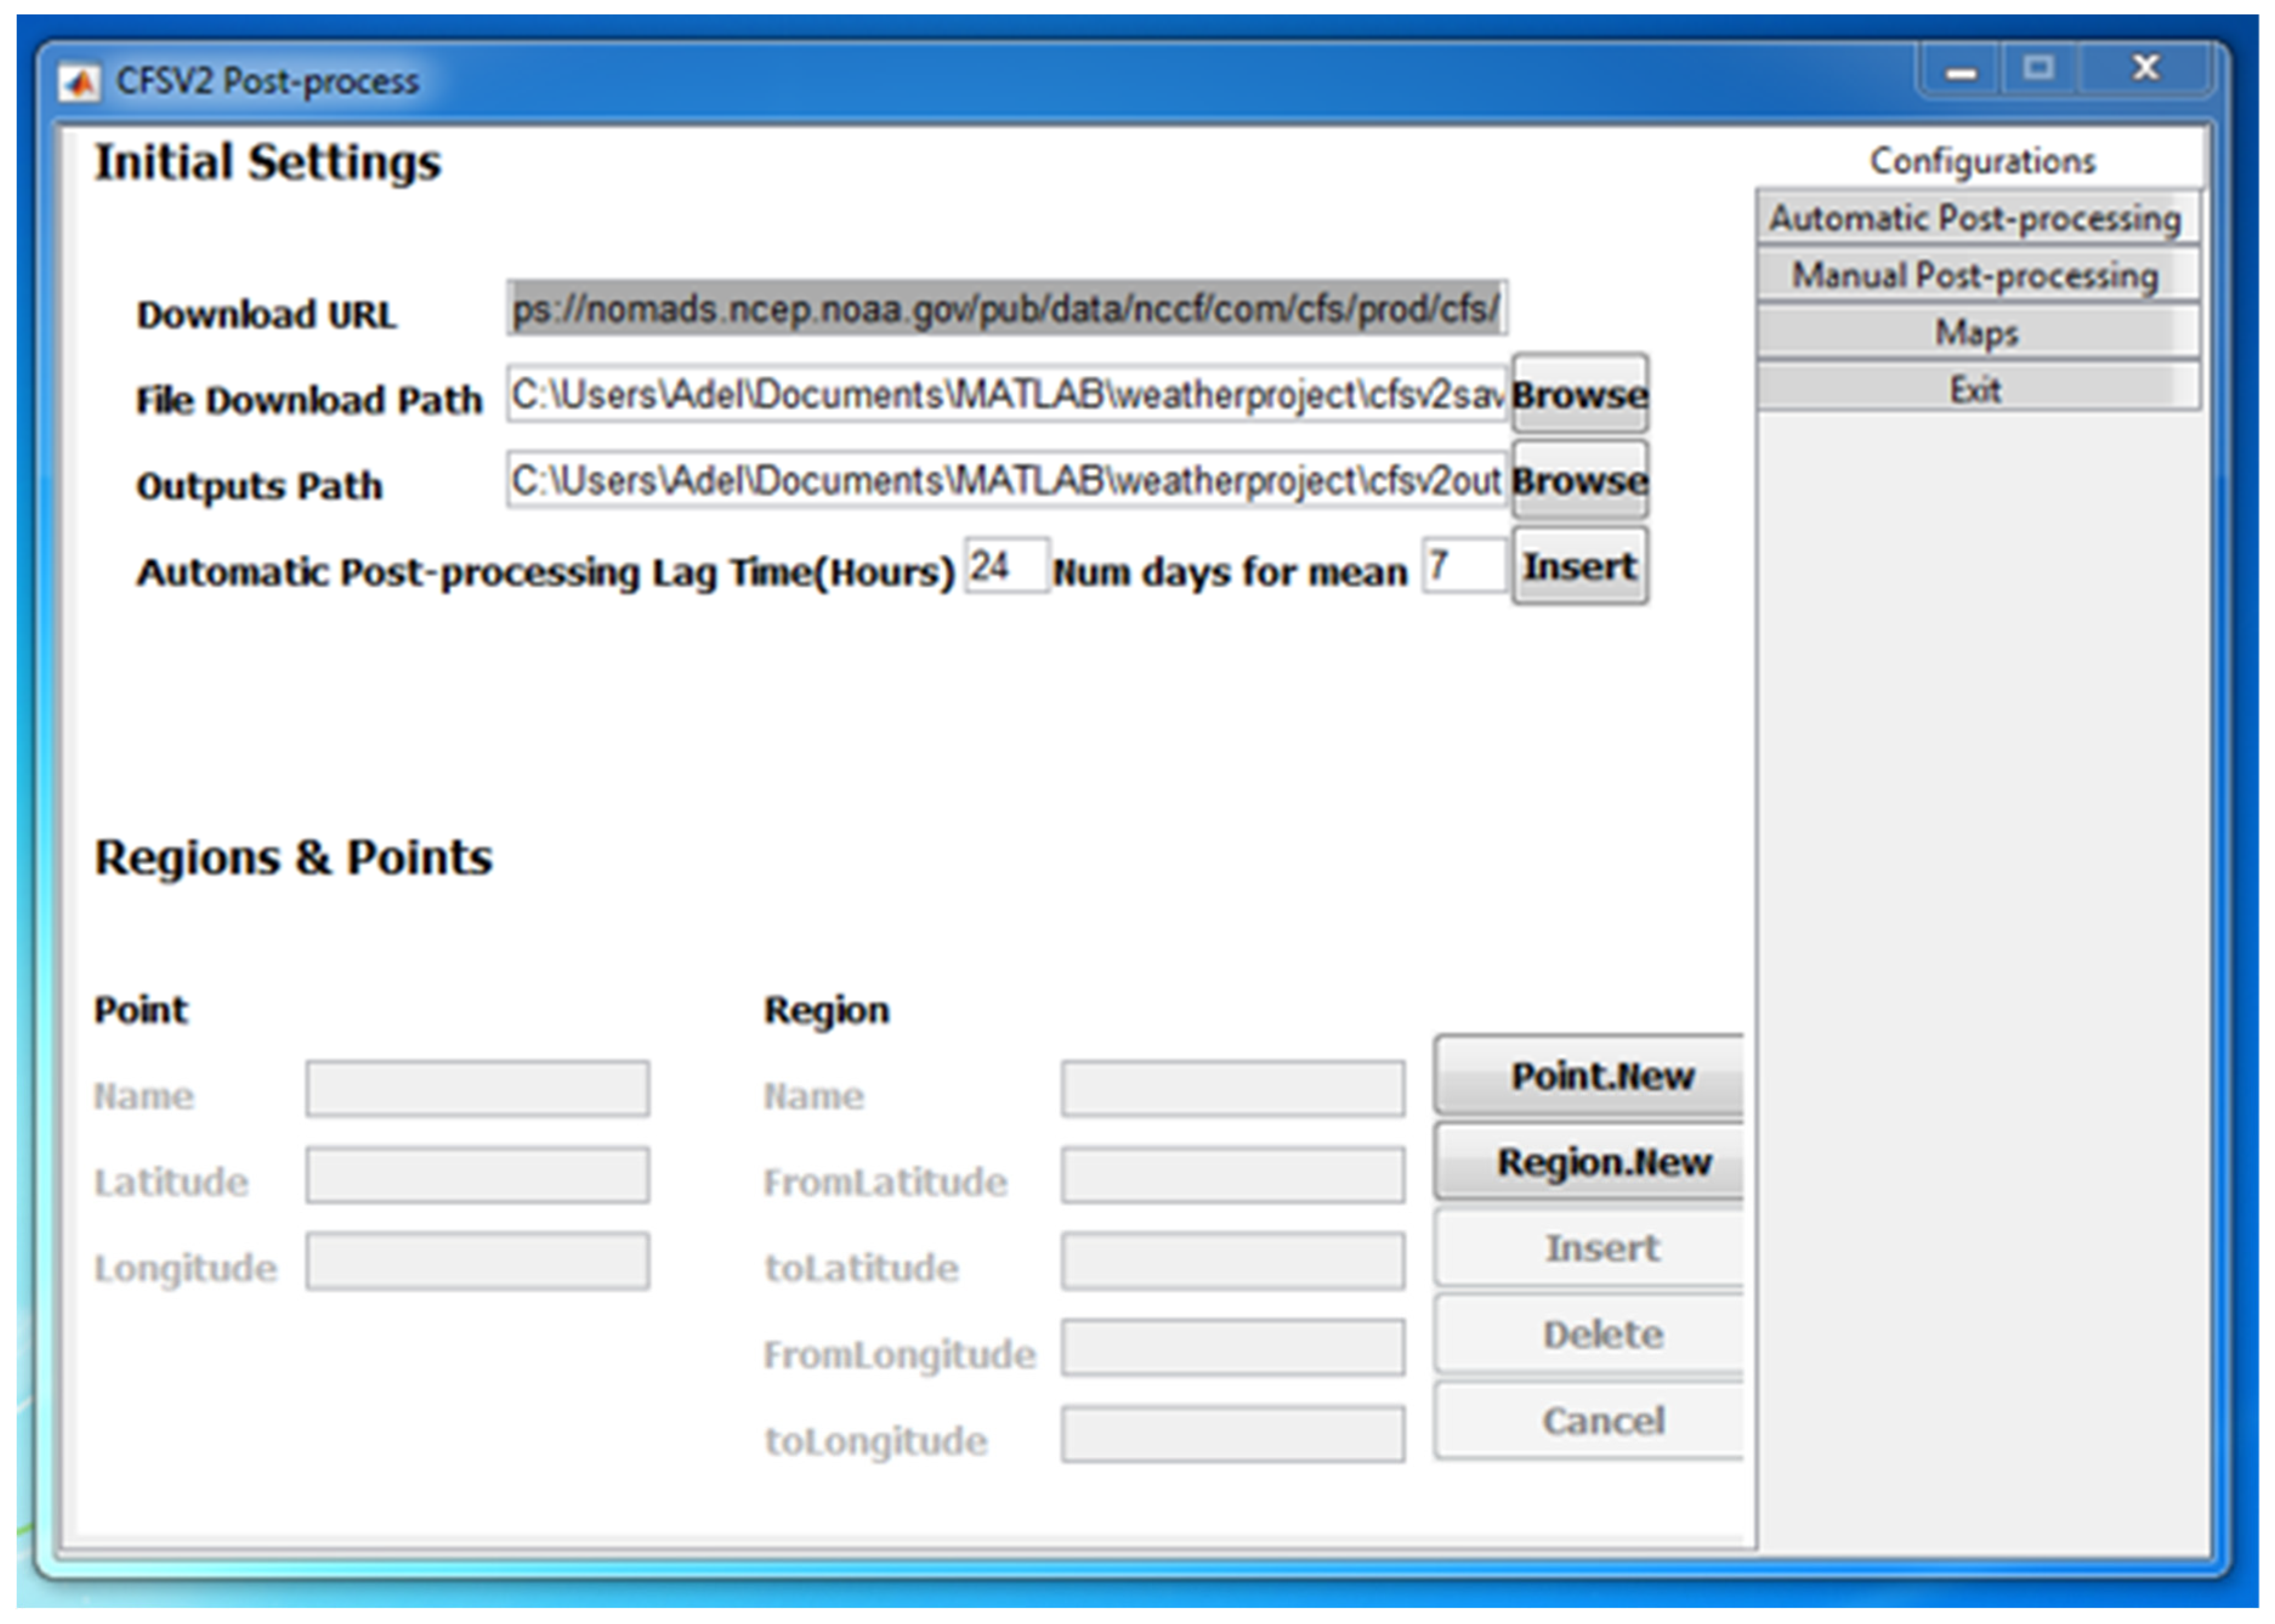Open Manual Post-processing section
Screen dimensions: 2275x1624
tap(1976, 275)
